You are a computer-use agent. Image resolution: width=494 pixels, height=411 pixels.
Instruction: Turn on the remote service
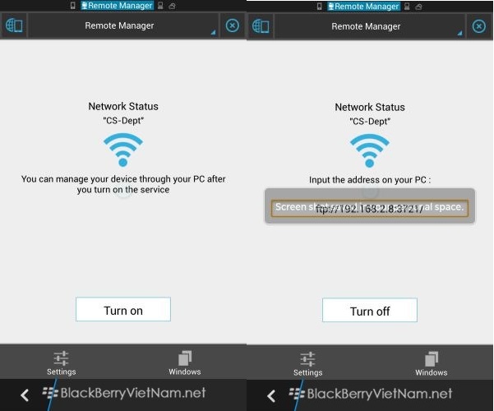(x=123, y=309)
